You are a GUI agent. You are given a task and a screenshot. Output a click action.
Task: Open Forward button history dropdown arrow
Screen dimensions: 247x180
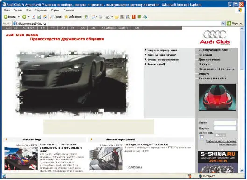tap(29, 17)
